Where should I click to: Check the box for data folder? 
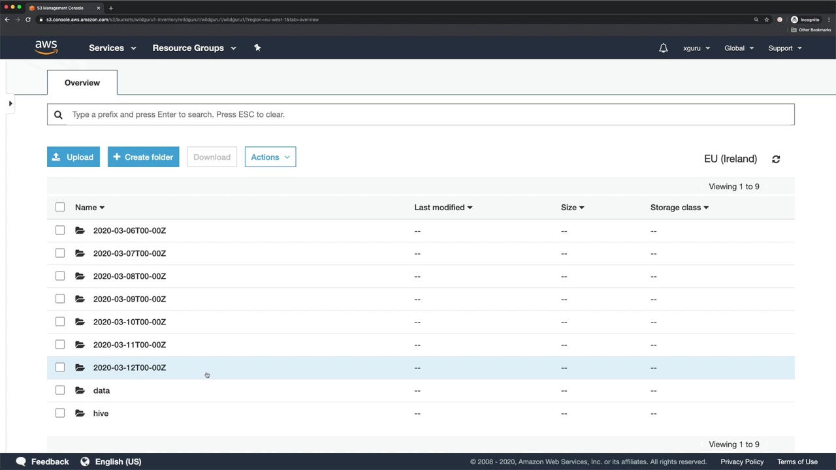pos(60,390)
